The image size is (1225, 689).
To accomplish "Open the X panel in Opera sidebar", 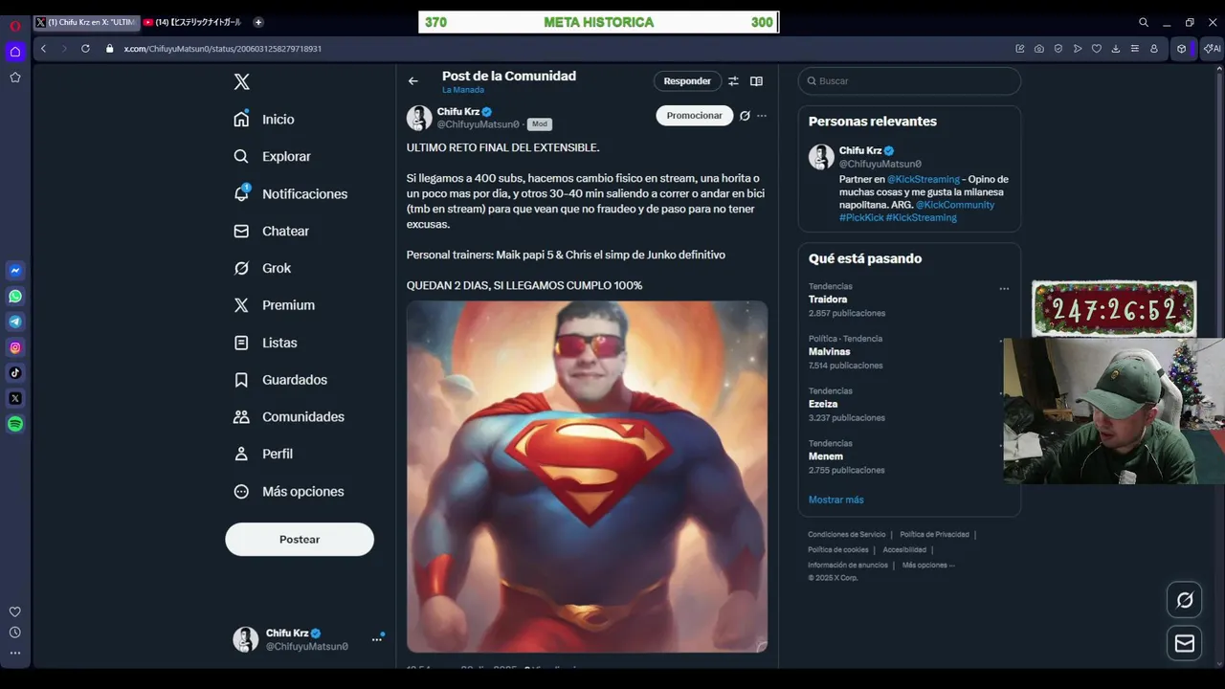I will tap(15, 398).
